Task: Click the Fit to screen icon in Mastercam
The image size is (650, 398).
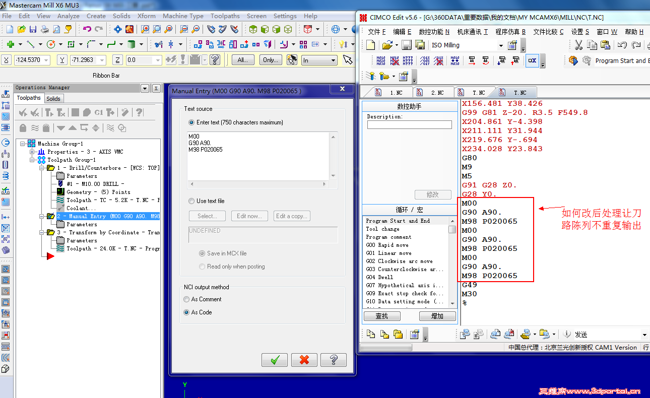Action: 117,29
